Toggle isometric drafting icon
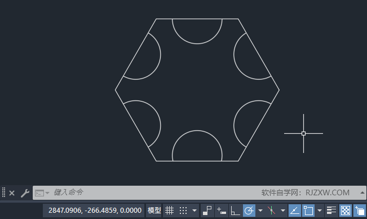This screenshot has width=367, height=219. click(272, 211)
